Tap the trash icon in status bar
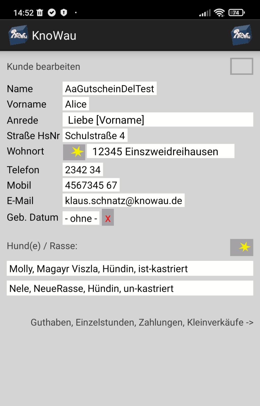Screen dimensions: 260x406 [x=40, y=12]
